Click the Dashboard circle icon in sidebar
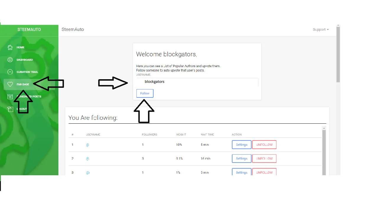The height and width of the screenshot is (212, 378). point(10,60)
